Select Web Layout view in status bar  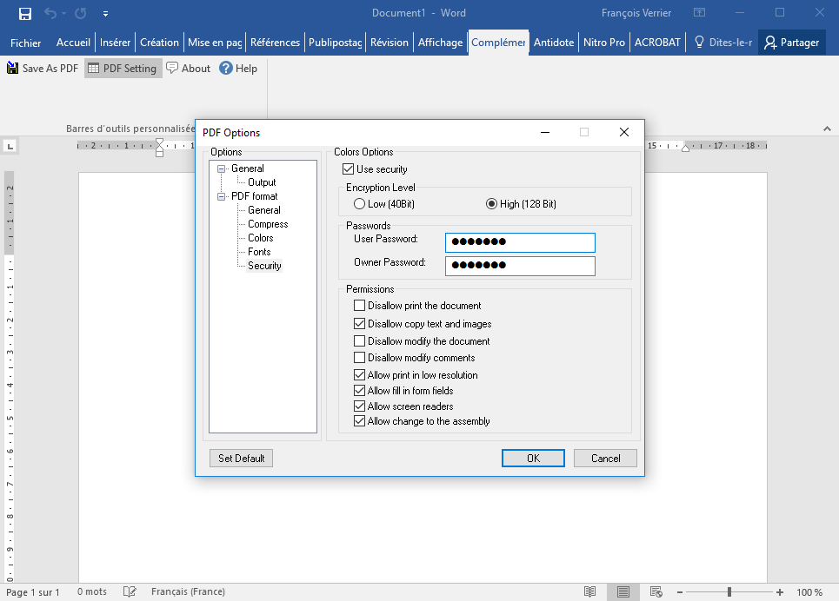click(656, 591)
